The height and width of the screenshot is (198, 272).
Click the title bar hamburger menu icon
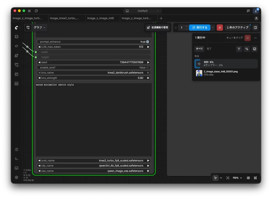pyautogui.click(x=29, y=11)
